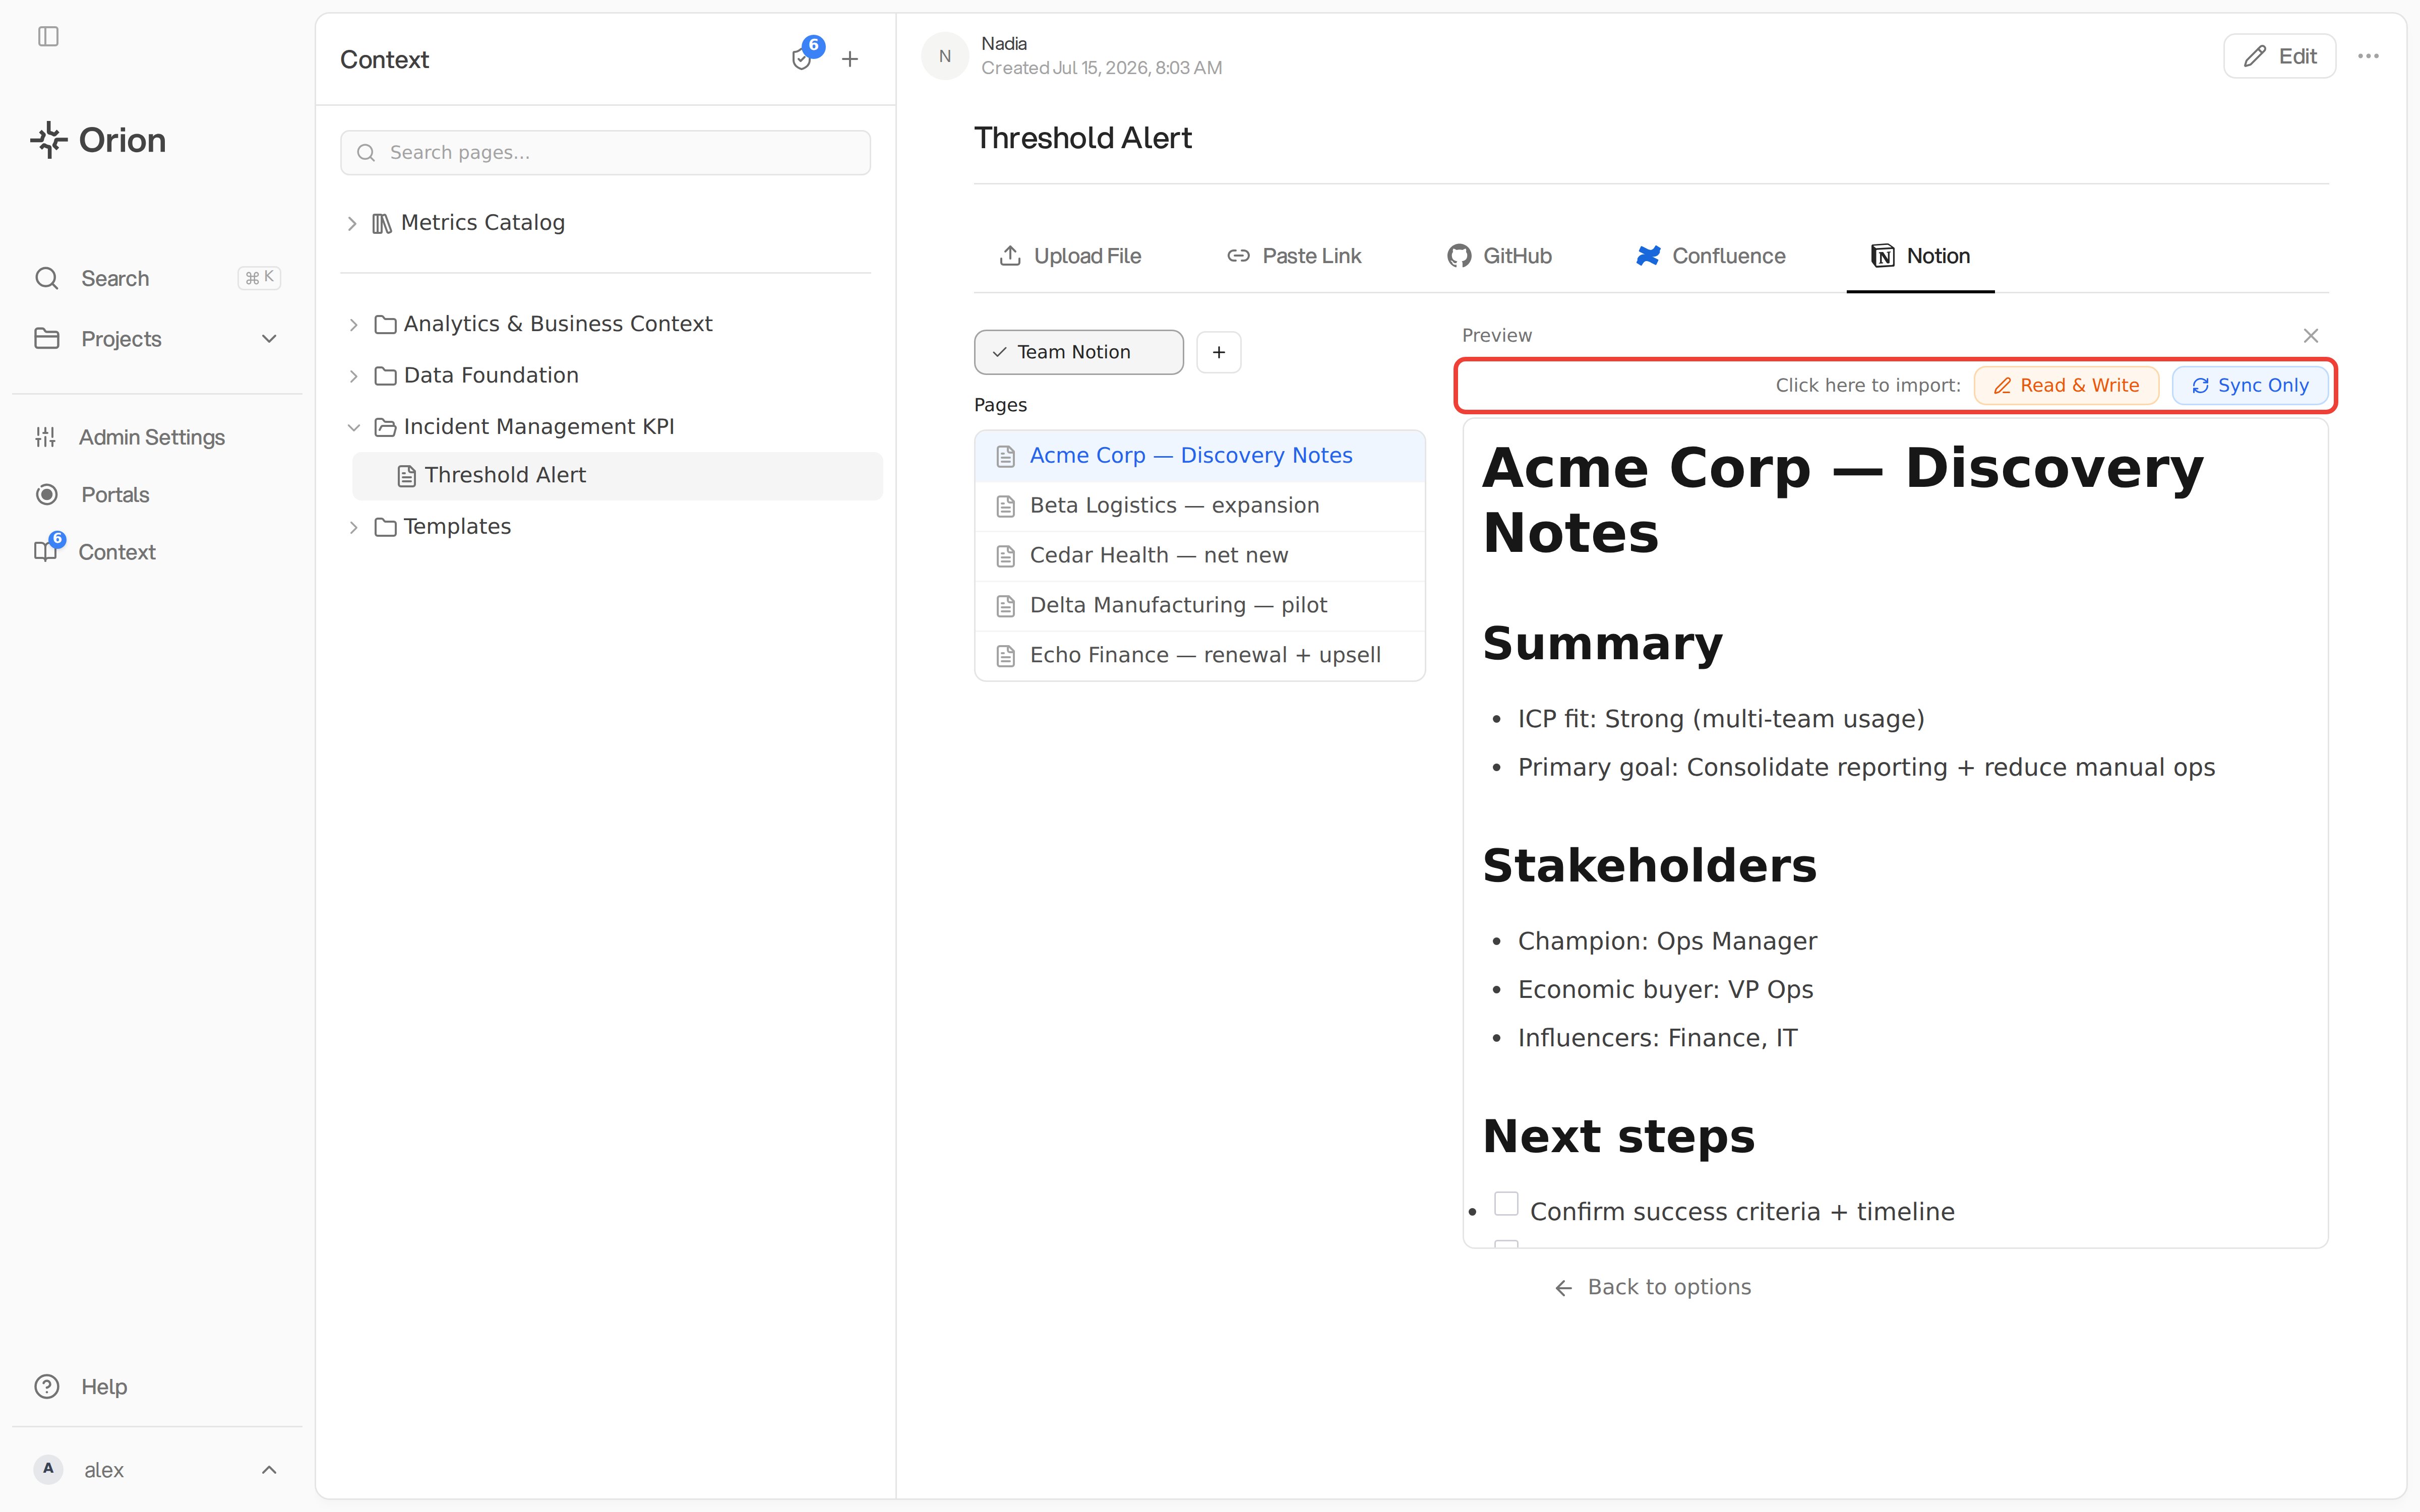Click the Beta Logistics page document icon
The image size is (2420, 1512).
point(1006,507)
